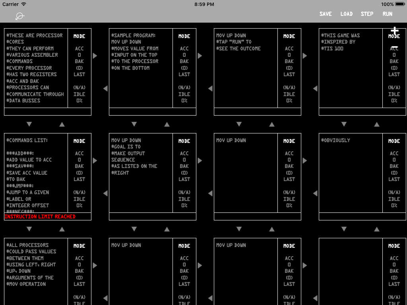Tap down arrow below '#THESE ARE PROCESSOR' core
The height and width of the screenshot is (305, 407).
click(x=29, y=124)
